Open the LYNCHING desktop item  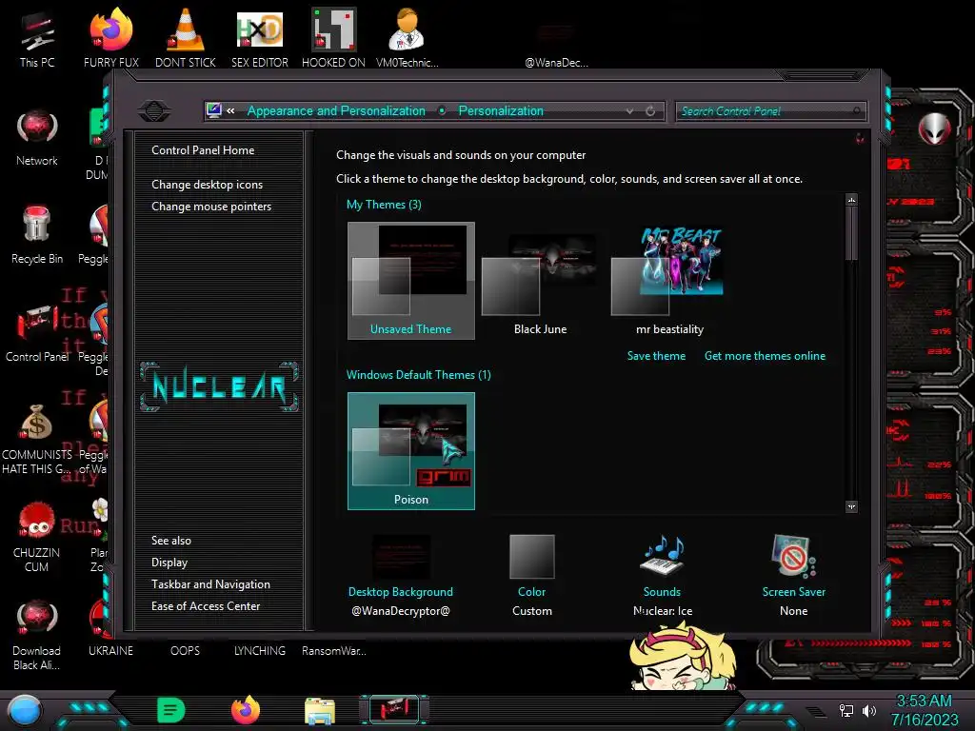pyautogui.click(x=260, y=651)
